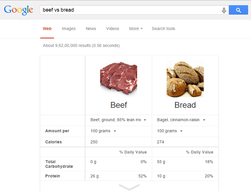Expand nutrition card with bottom chevron
The image size is (251, 191).
coord(129,187)
